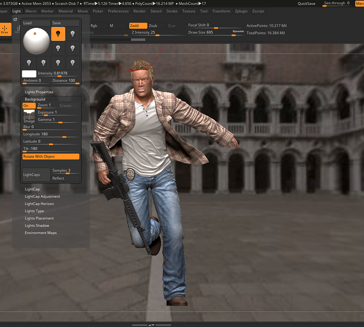
Task: Enable Zcut mode
Action: coord(176,26)
